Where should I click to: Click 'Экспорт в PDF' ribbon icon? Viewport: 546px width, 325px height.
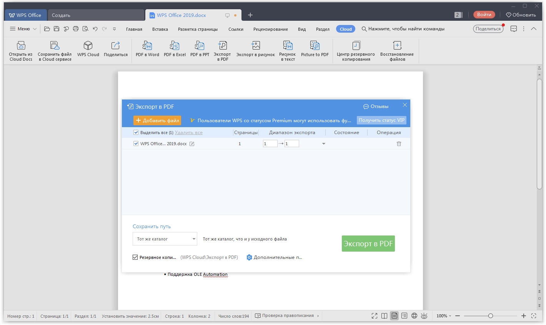click(223, 51)
